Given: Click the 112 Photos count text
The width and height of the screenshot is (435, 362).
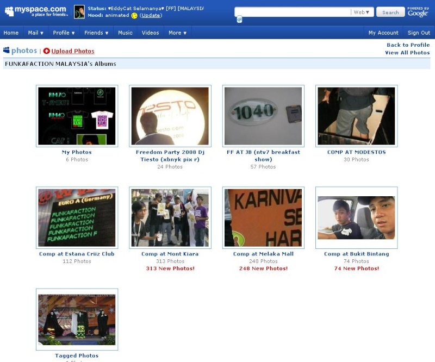Looking at the screenshot, I should pos(77,261).
